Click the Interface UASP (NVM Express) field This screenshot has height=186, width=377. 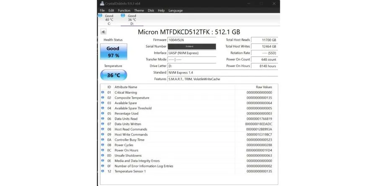(x=191, y=53)
